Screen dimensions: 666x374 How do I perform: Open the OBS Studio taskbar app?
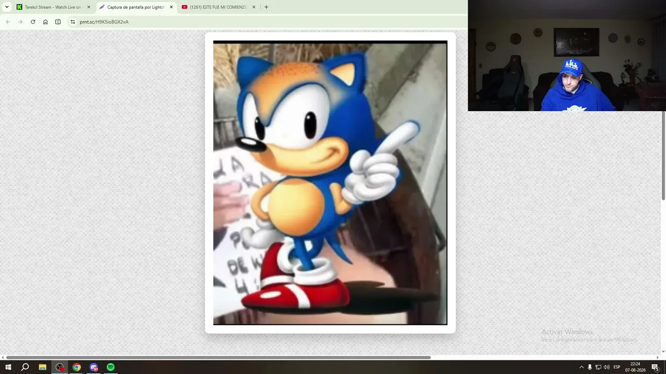(60, 367)
